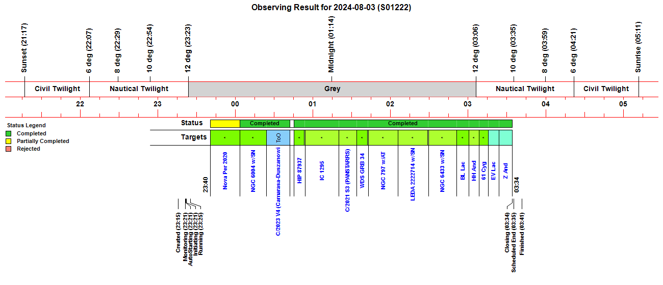Click hour 04 on the time axis
Image resolution: width=663 pixels, height=285 pixels.
coord(546,104)
